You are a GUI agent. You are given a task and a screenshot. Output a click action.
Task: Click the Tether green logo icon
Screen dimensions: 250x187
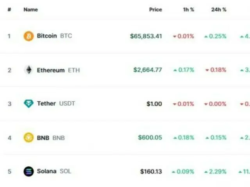pyautogui.click(x=29, y=104)
